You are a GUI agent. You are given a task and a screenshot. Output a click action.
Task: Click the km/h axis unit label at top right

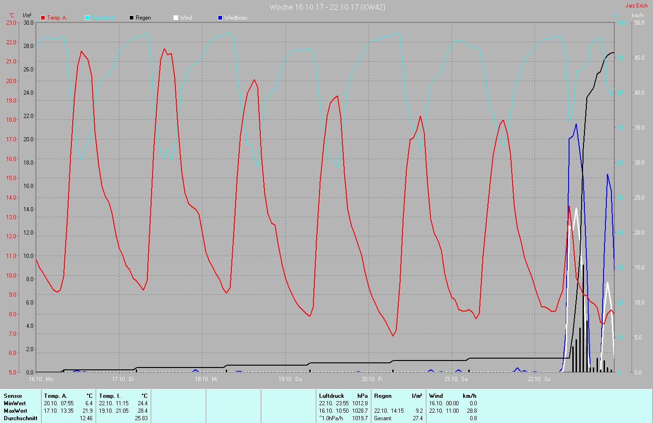[x=637, y=15]
